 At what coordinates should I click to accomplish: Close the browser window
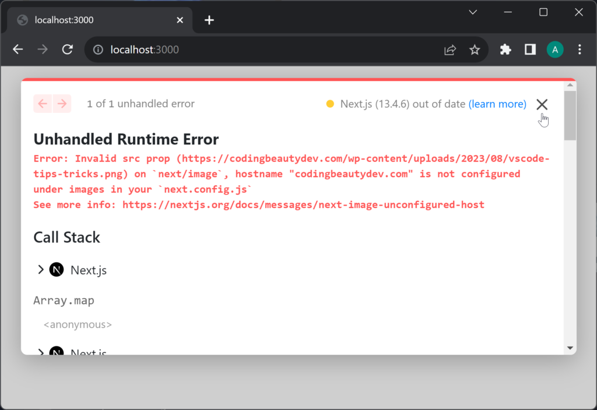[x=579, y=12]
